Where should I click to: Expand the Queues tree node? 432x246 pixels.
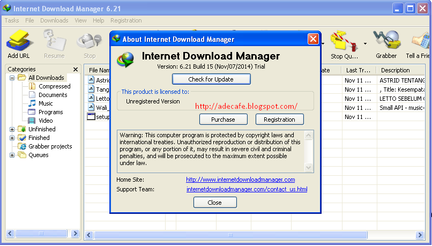coord(12,155)
